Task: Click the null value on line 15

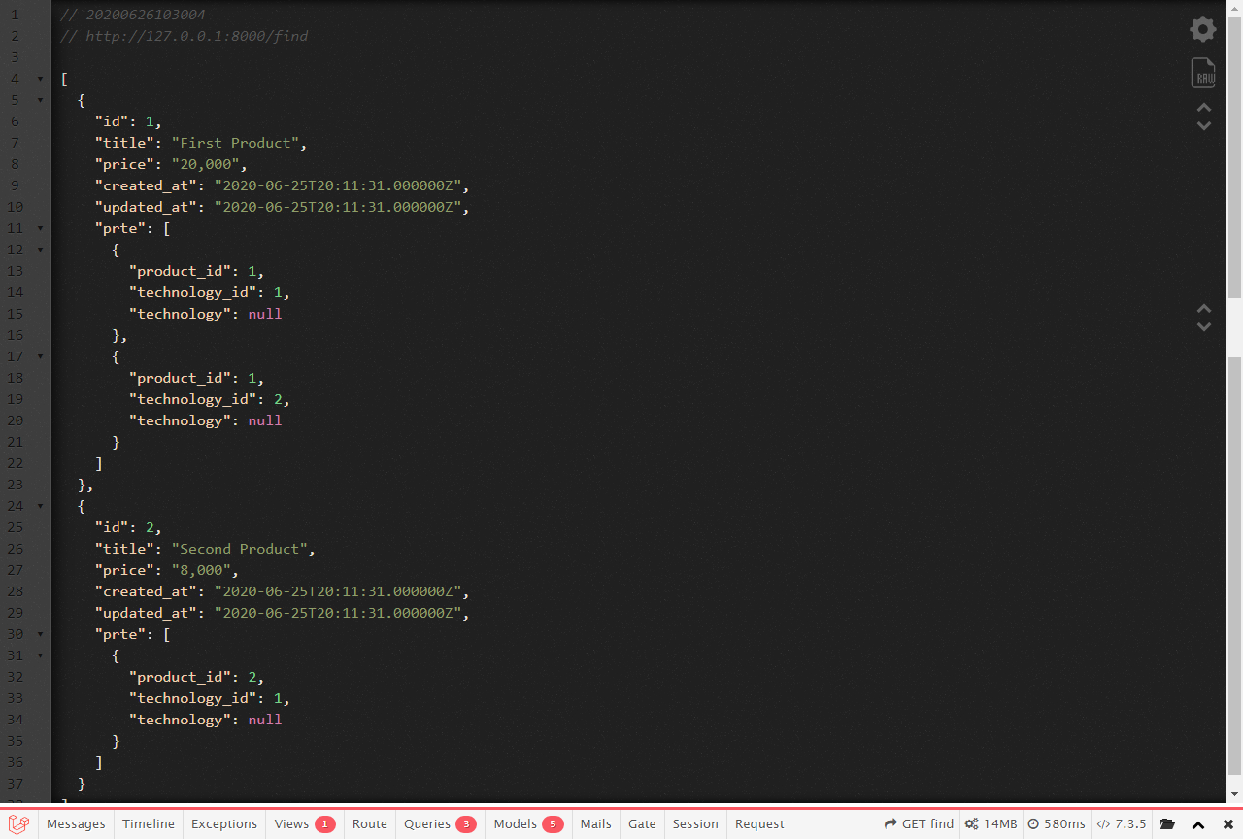Action: coord(265,314)
